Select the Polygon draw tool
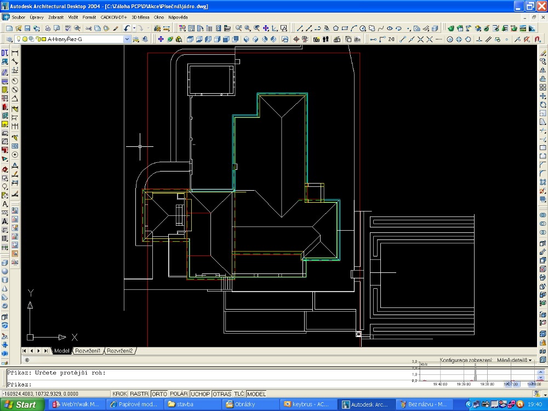The width and height of the screenshot is (548, 411). coord(335,28)
